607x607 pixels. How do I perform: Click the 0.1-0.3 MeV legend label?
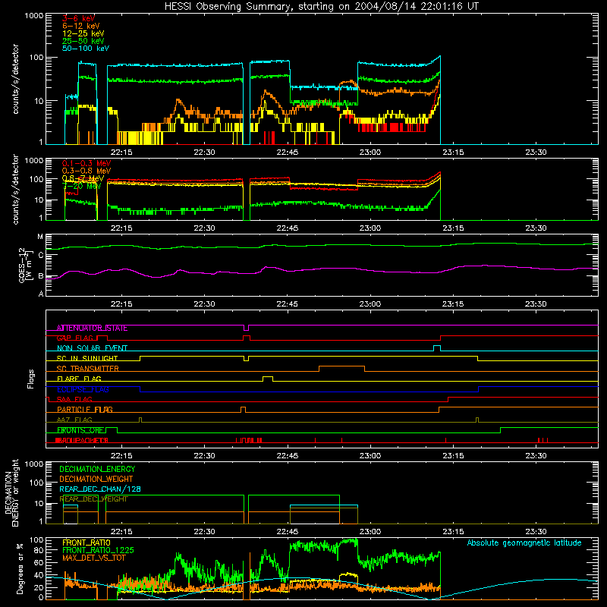click(86, 163)
